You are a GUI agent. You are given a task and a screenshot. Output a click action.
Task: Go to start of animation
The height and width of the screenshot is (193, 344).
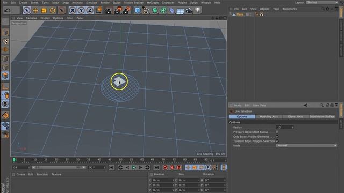(111, 168)
